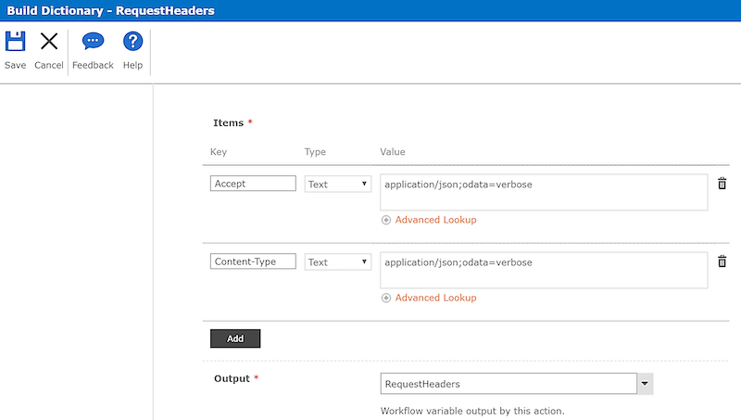Open Feedback speech bubble icon

click(x=93, y=42)
